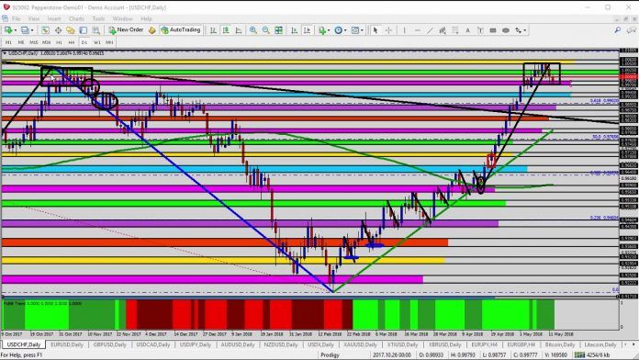Launch the Strategy Tester

point(95,30)
